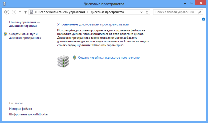
Task: Click the storage icon in address bar
Action: coord(31,12)
